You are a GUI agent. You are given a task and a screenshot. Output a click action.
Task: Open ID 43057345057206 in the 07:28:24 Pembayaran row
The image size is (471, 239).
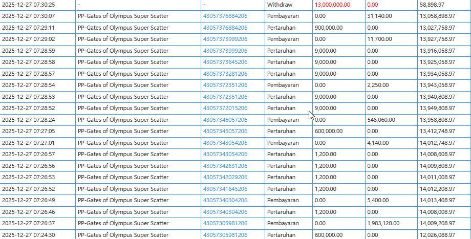click(x=225, y=120)
